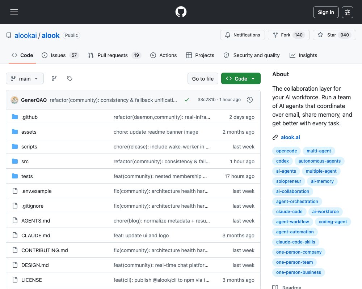
Task: Open the scripts folder
Action: pos(29,147)
